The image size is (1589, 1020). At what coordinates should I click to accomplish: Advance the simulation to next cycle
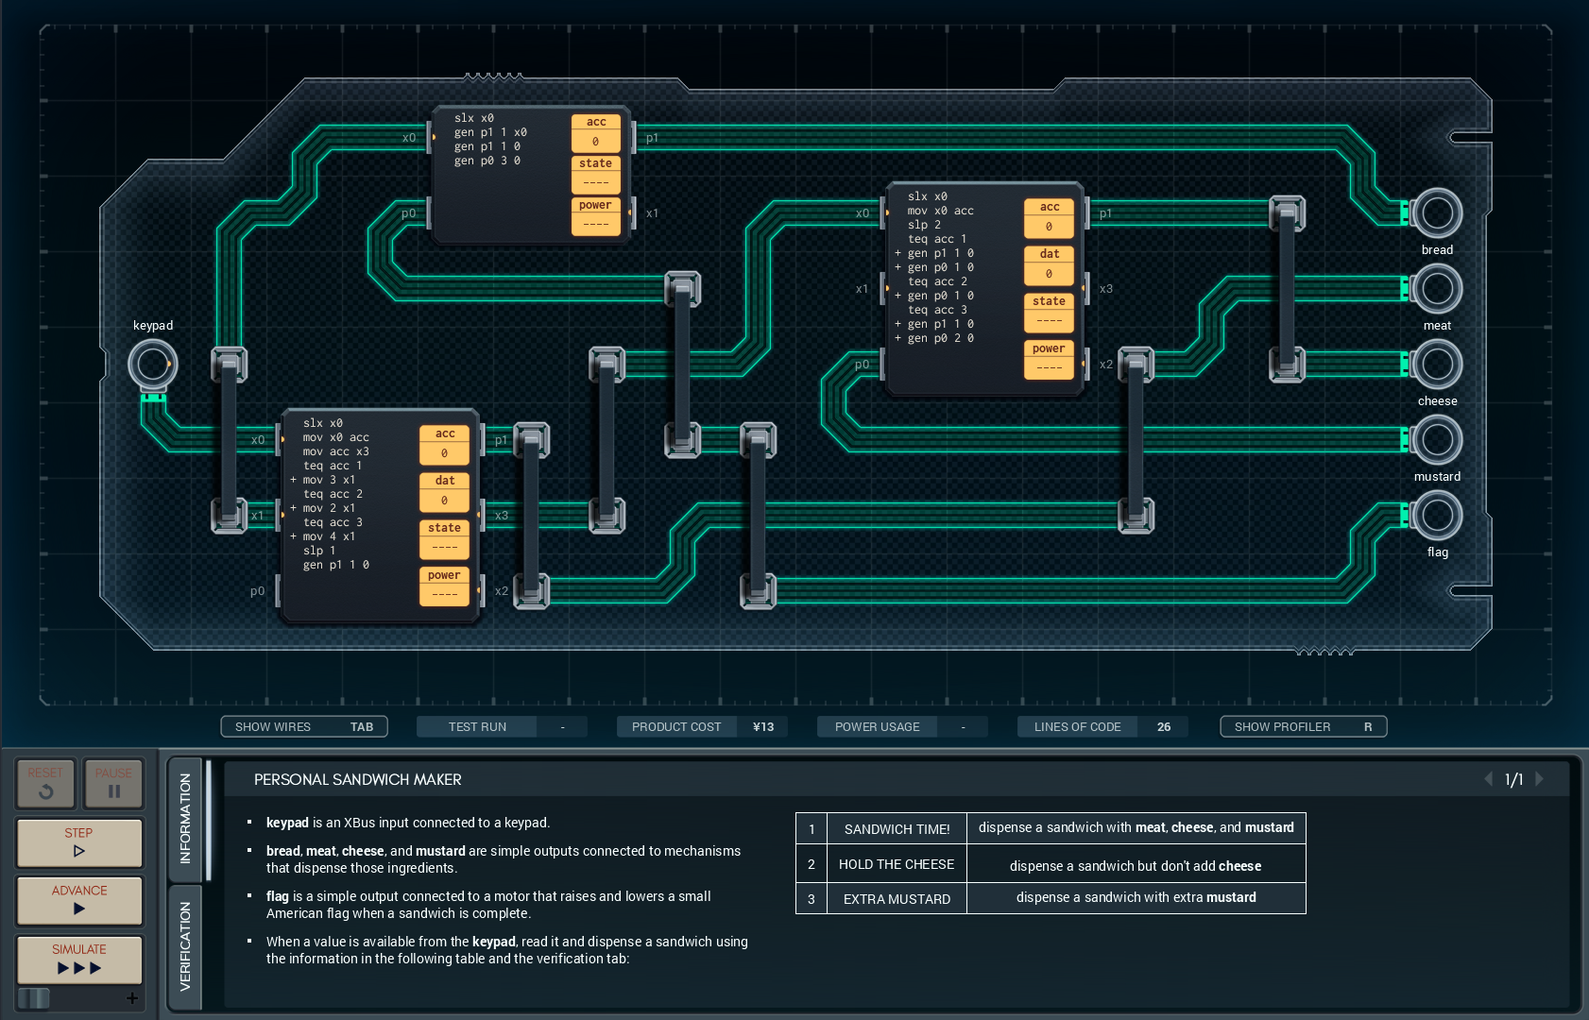click(79, 900)
